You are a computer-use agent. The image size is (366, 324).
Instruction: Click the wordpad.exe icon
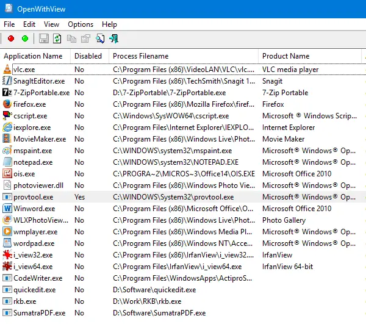pyautogui.click(x=7, y=243)
